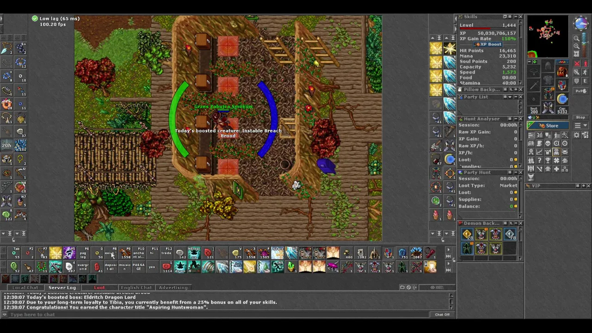This screenshot has width=592, height=333.
Task: Activate the XP Boost button
Action: (x=488, y=44)
